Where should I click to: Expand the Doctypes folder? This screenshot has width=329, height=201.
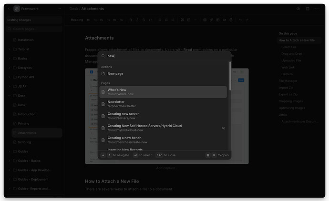click(9, 68)
